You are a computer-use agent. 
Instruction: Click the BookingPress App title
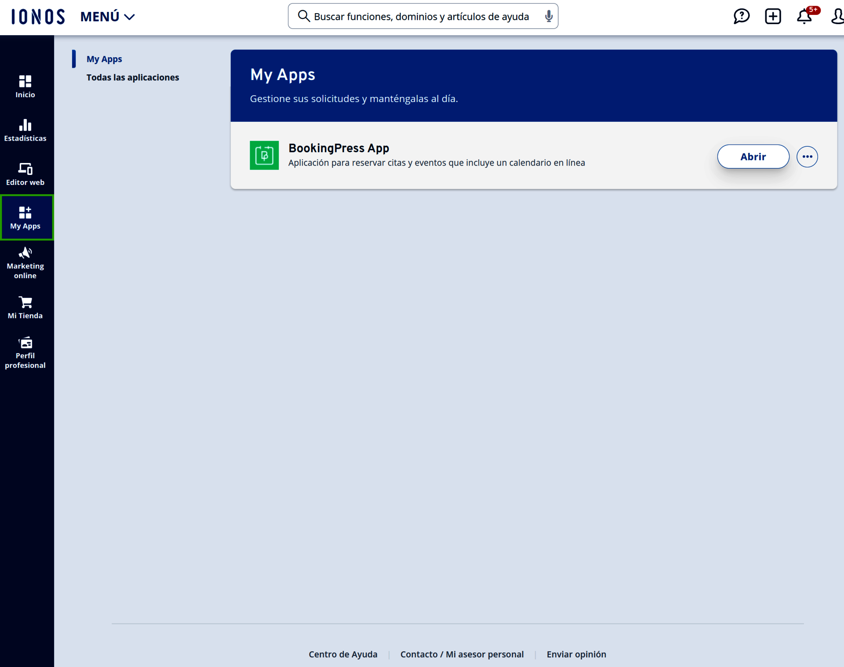tap(338, 148)
